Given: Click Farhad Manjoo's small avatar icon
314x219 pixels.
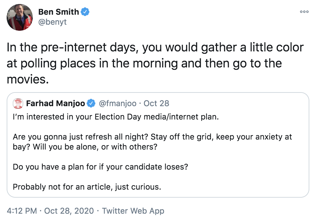Looking at the screenshot, I should coord(18,103).
